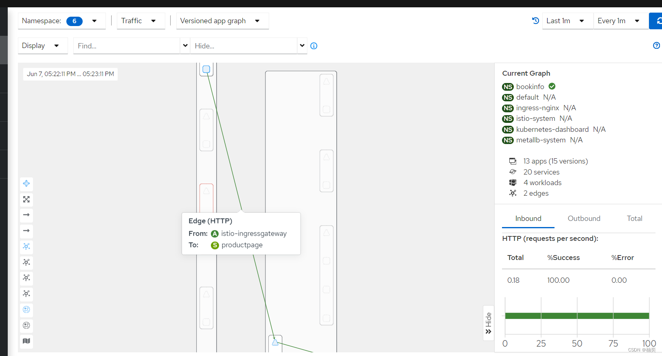Image resolution: width=662 pixels, height=356 pixels.
Task: Click productpage in the edge tooltip
Action: tap(242, 245)
